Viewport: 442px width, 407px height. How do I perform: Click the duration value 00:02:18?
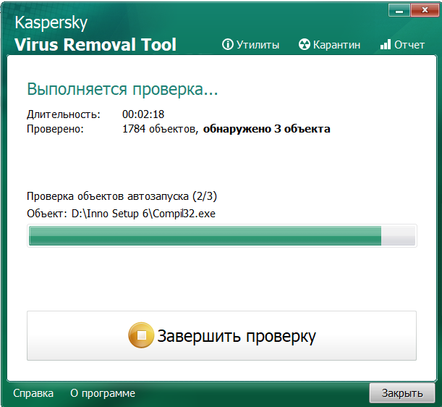coord(143,114)
